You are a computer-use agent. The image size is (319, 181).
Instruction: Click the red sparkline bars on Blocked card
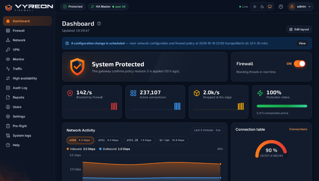114,106
